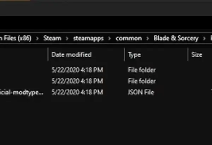Image resolution: width=212 pixels, height=145 pixels.
Task: Click the topmost 5/22/2020 4:18 PM date
Action: [77, 70]
